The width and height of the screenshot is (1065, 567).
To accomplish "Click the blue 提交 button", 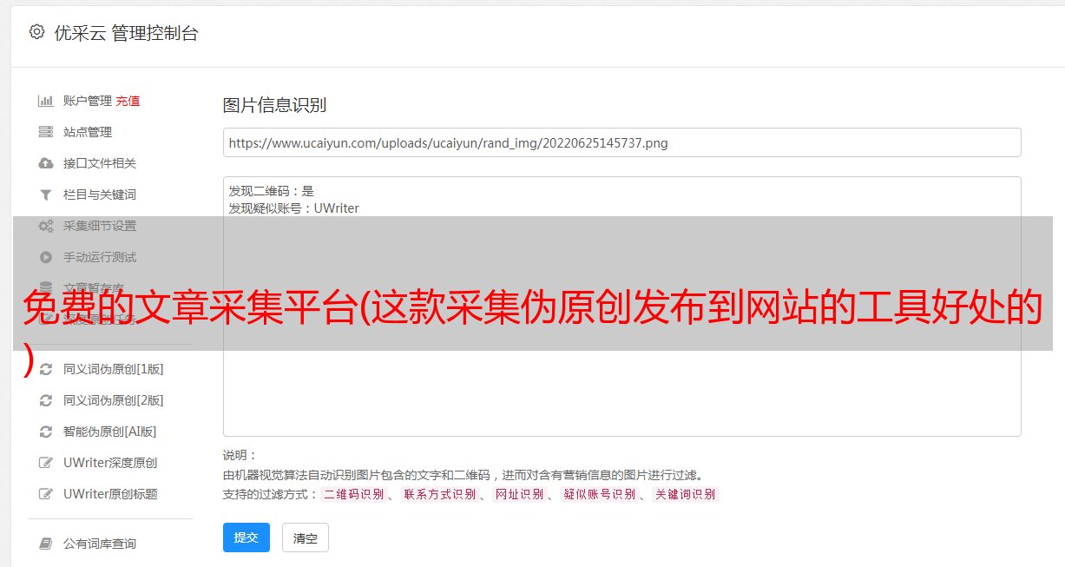I will point(247,537).
